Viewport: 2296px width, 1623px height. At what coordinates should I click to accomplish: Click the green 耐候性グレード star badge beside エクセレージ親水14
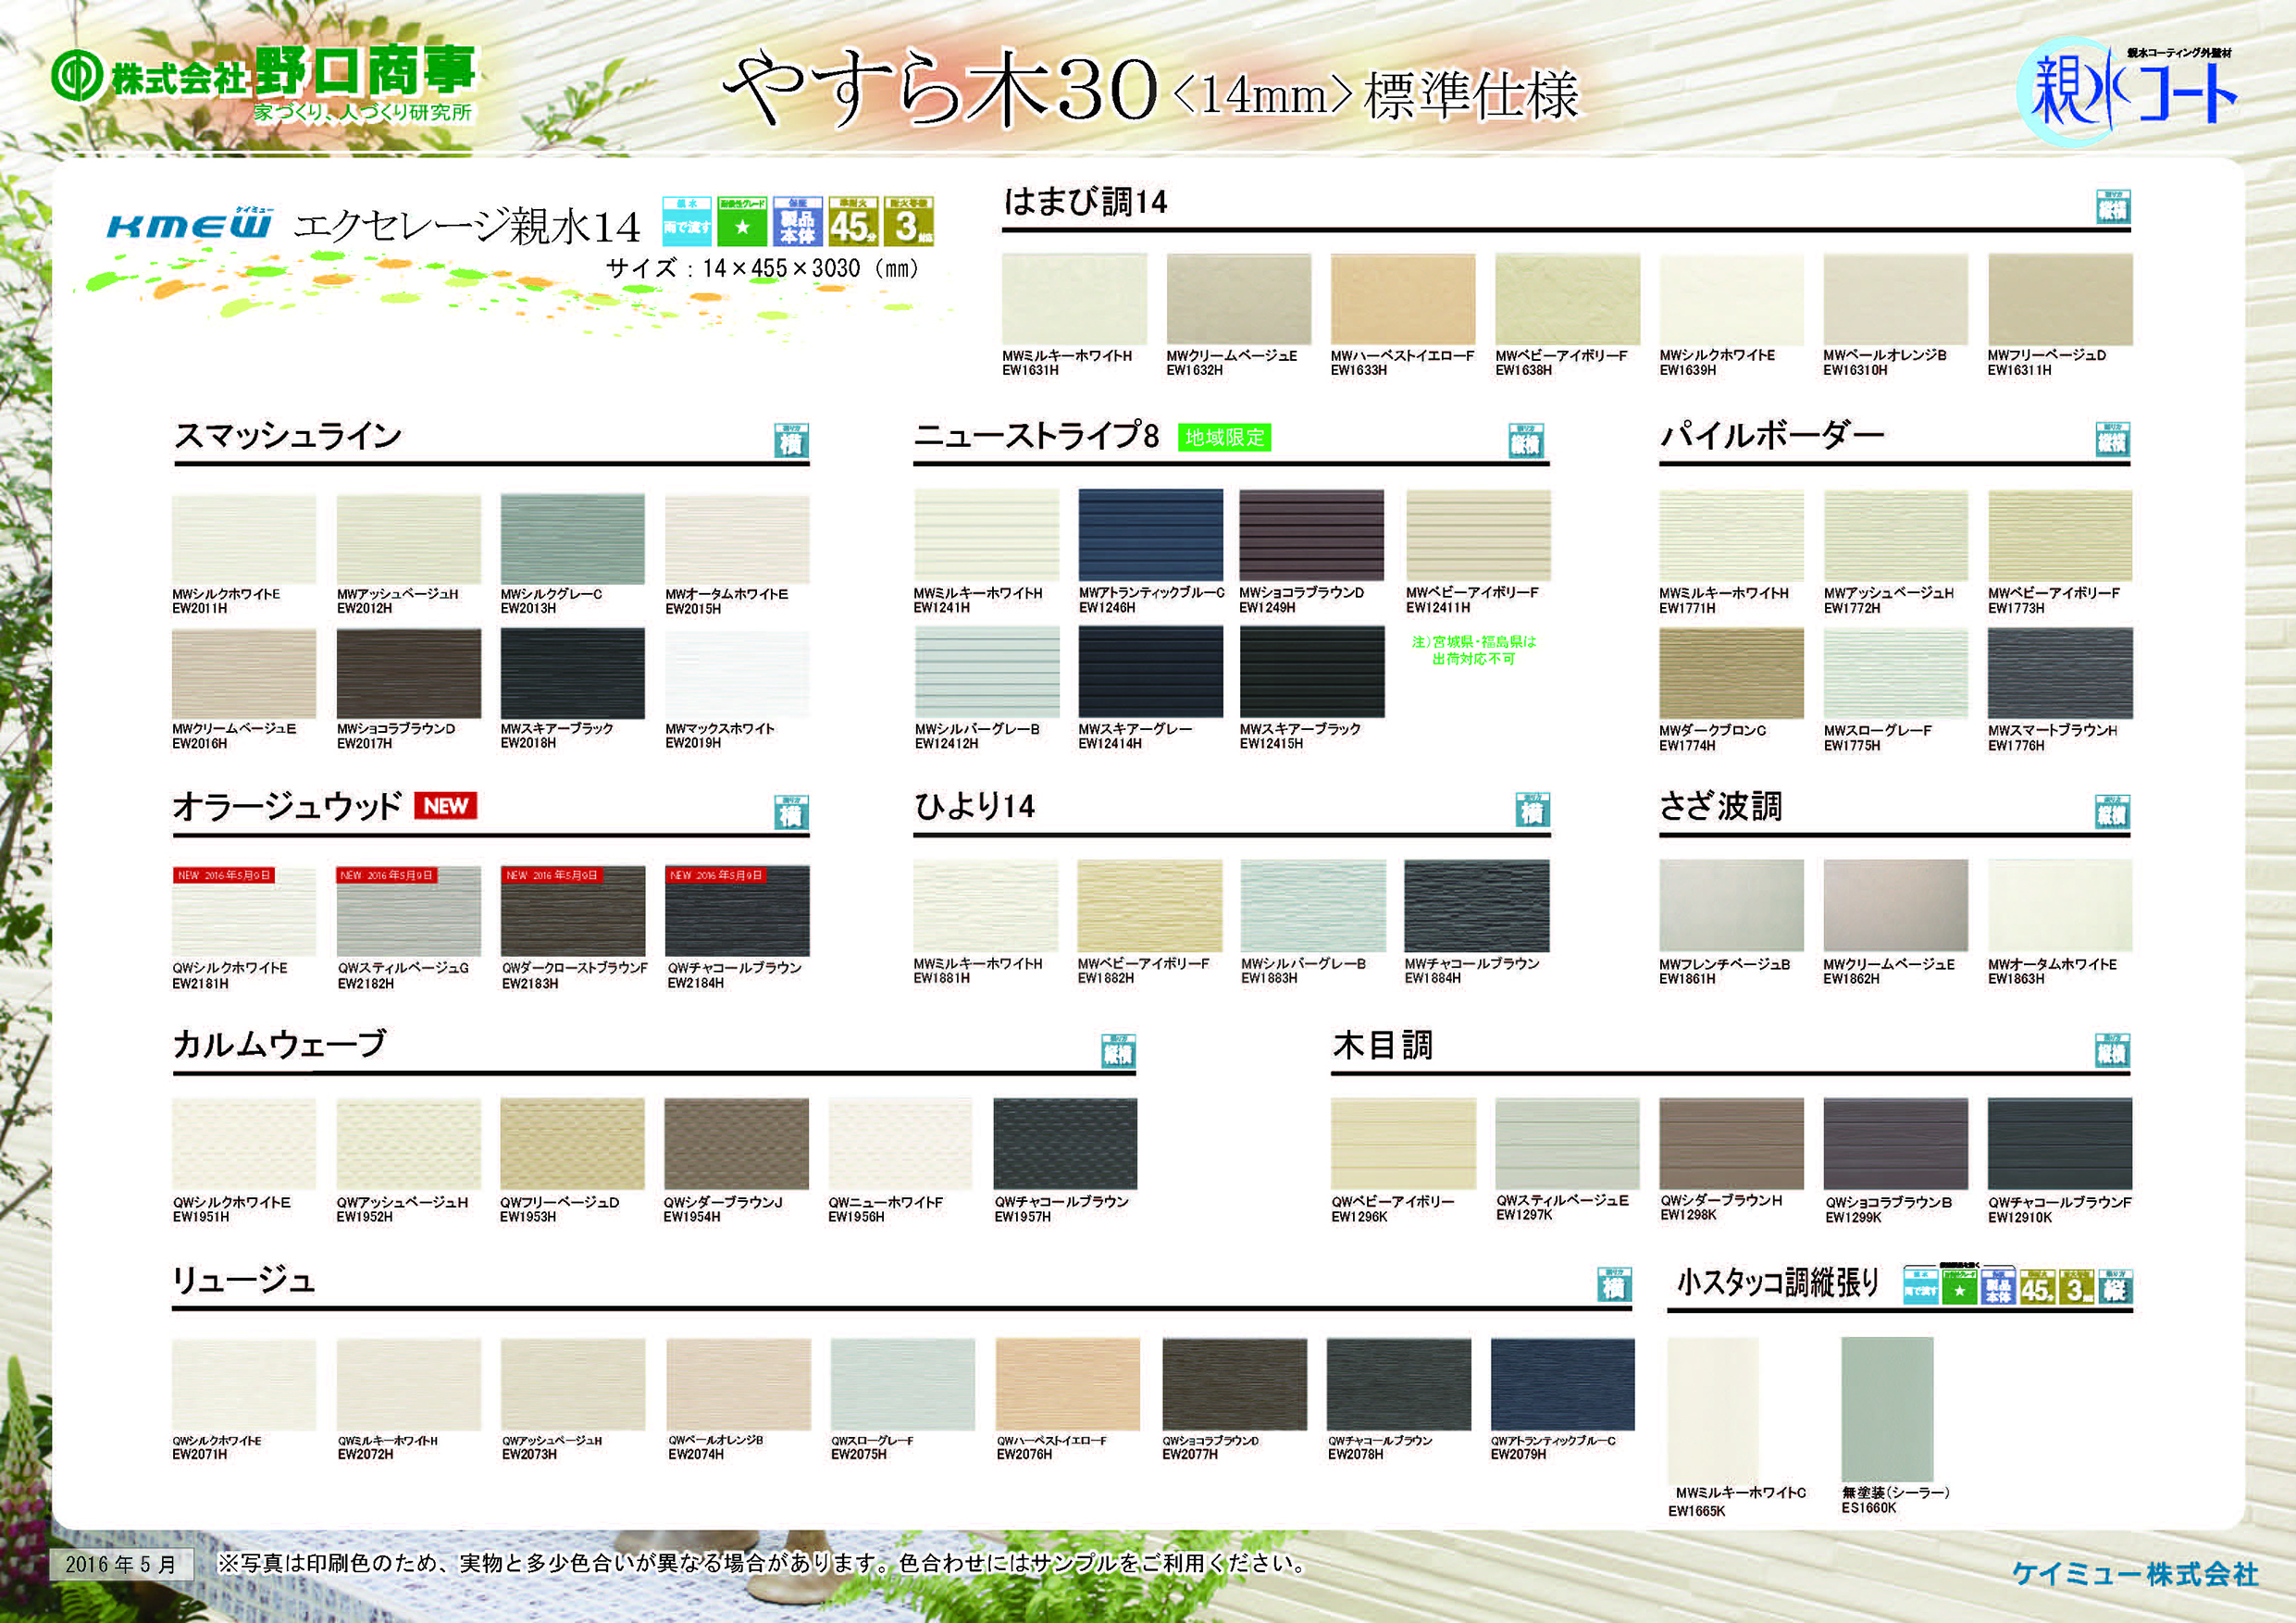(x=742, y=222)
